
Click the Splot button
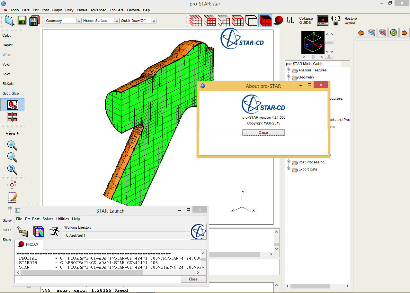[x=7, y=74]
